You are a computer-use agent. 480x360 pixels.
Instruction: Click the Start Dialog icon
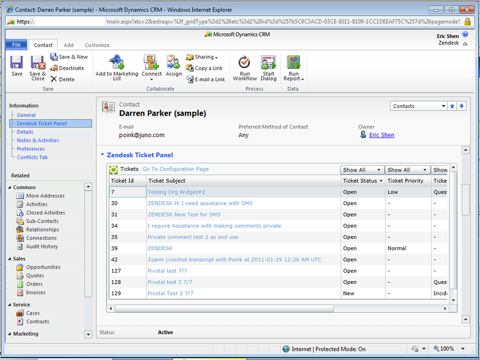269,62
